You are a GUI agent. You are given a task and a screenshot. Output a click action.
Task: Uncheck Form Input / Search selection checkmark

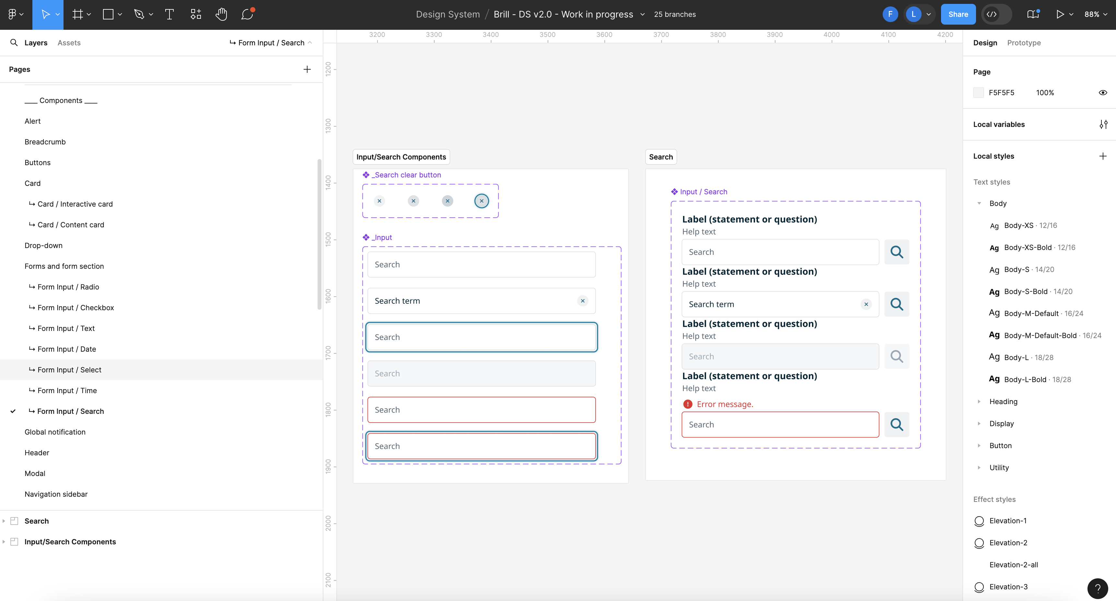[x=13, y=411]
